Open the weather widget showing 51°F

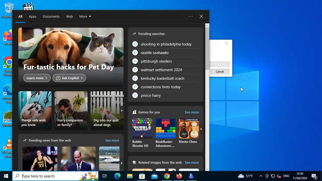(x=245, y=176)
